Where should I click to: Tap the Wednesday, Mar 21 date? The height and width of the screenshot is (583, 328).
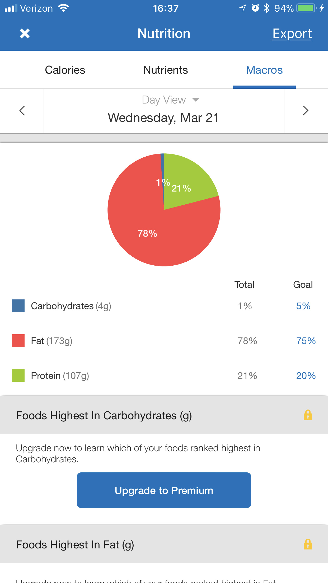(163, 118)
